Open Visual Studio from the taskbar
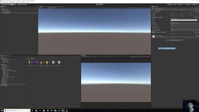 pos(36,110)
